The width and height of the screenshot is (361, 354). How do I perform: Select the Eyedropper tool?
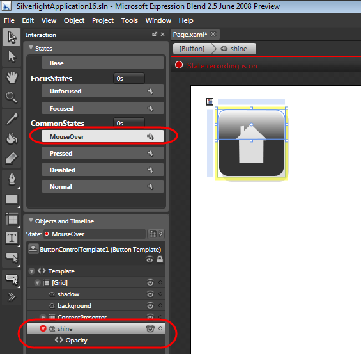pyautogui.click(x=12, y=118)
